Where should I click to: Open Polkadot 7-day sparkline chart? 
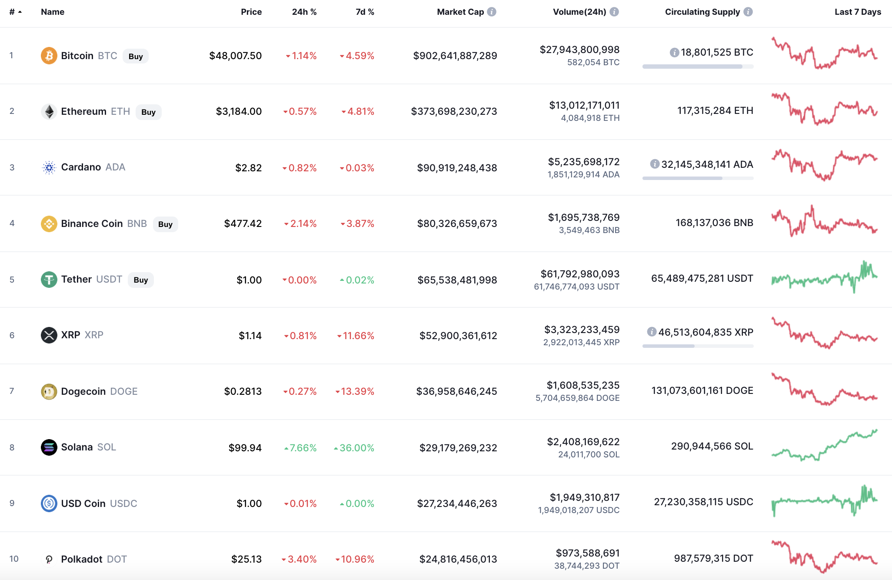pos(825,557)
